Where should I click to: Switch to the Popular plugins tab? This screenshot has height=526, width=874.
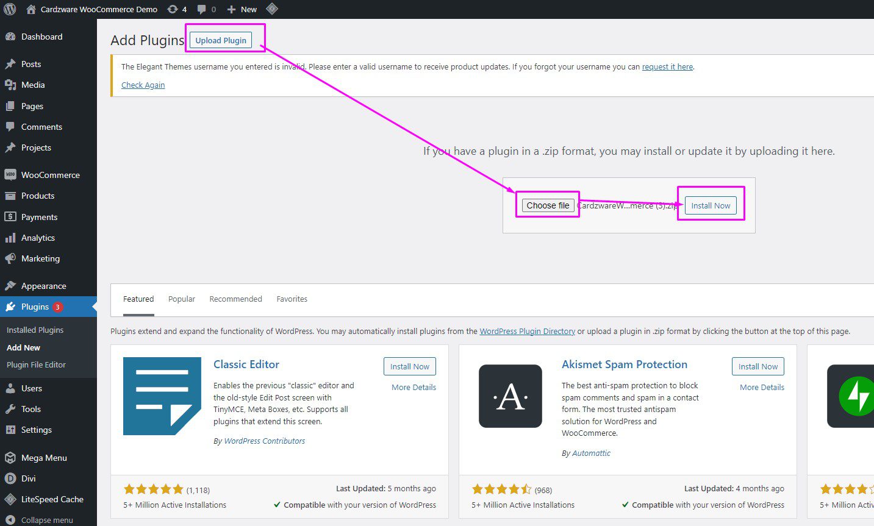tap(181, 299)
